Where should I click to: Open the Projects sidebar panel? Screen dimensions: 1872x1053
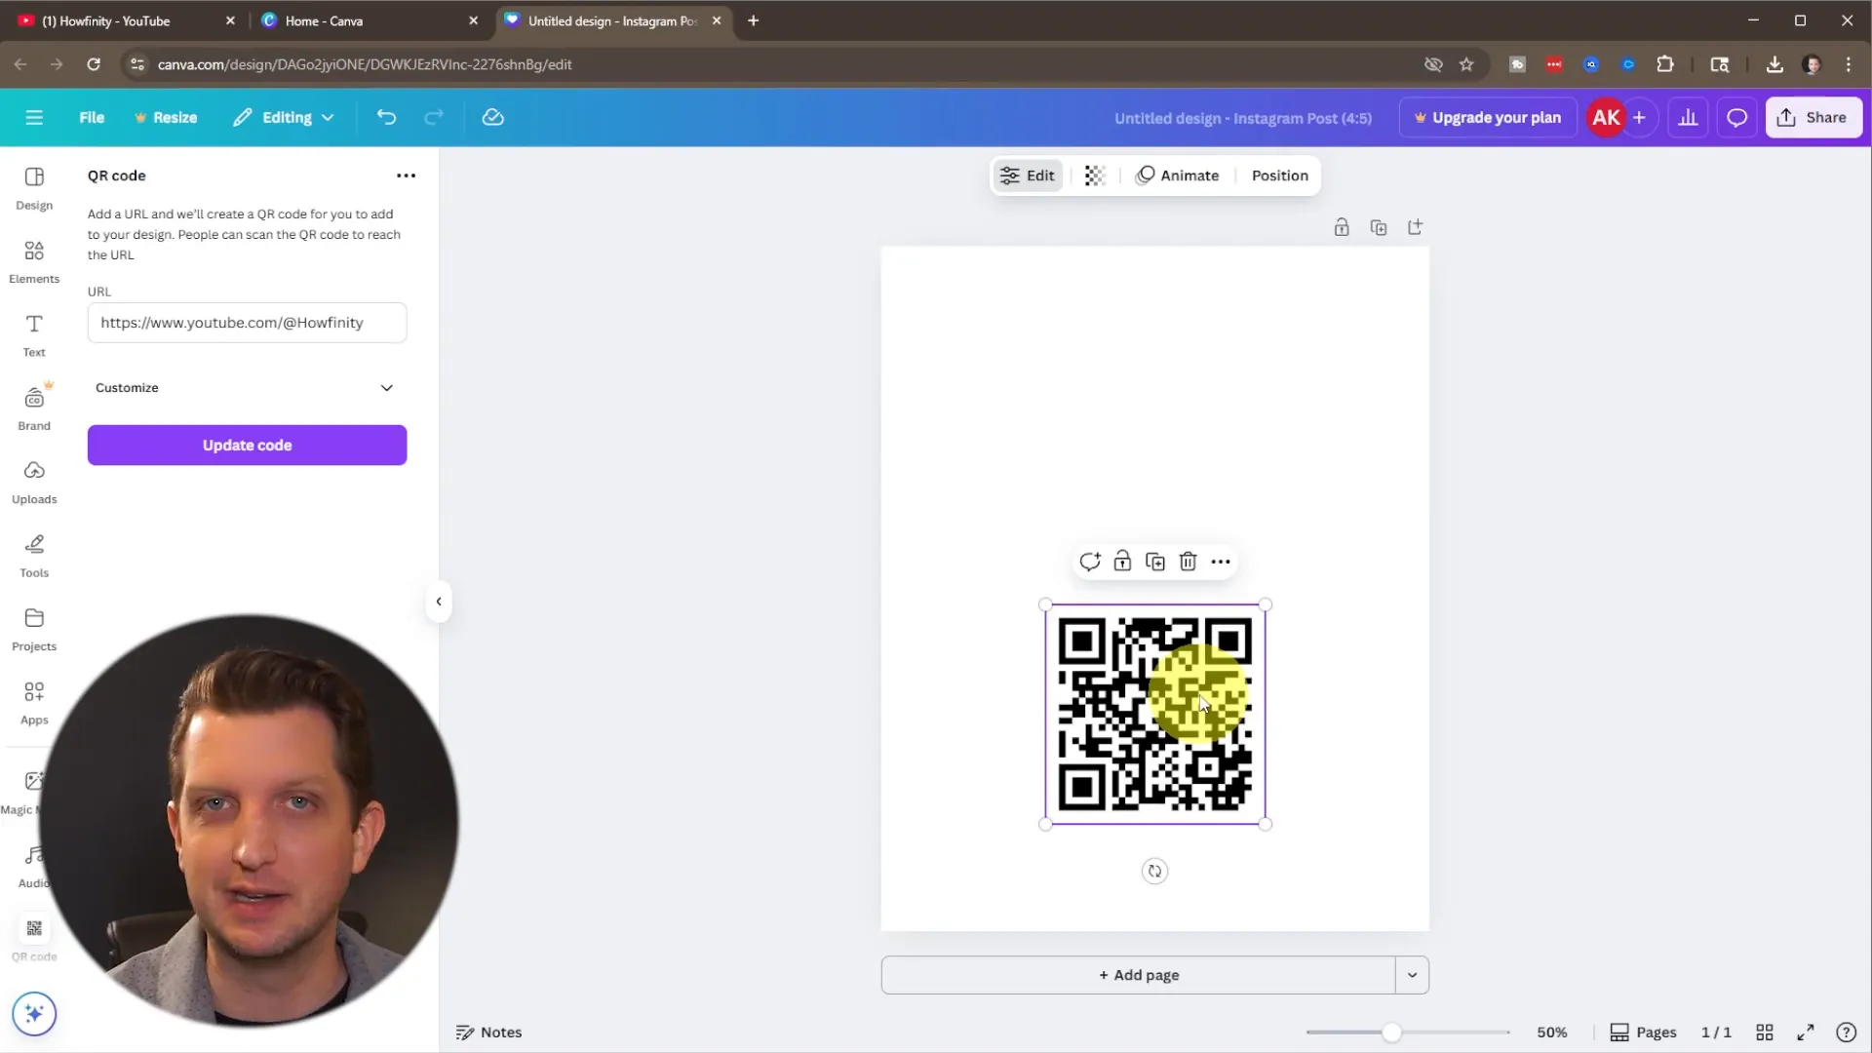coord(34,630)
